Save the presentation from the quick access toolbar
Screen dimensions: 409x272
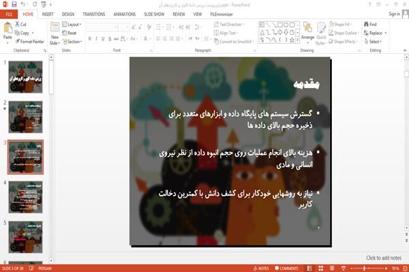click(x=14, y=4)
